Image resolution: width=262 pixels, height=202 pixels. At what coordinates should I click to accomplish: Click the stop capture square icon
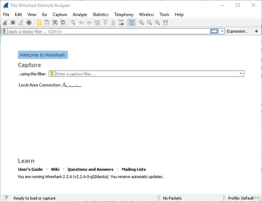[x=13, y=22]
